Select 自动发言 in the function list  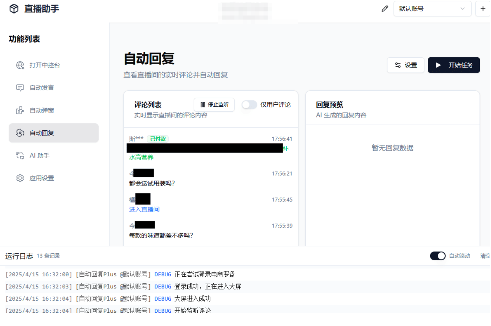54,88
